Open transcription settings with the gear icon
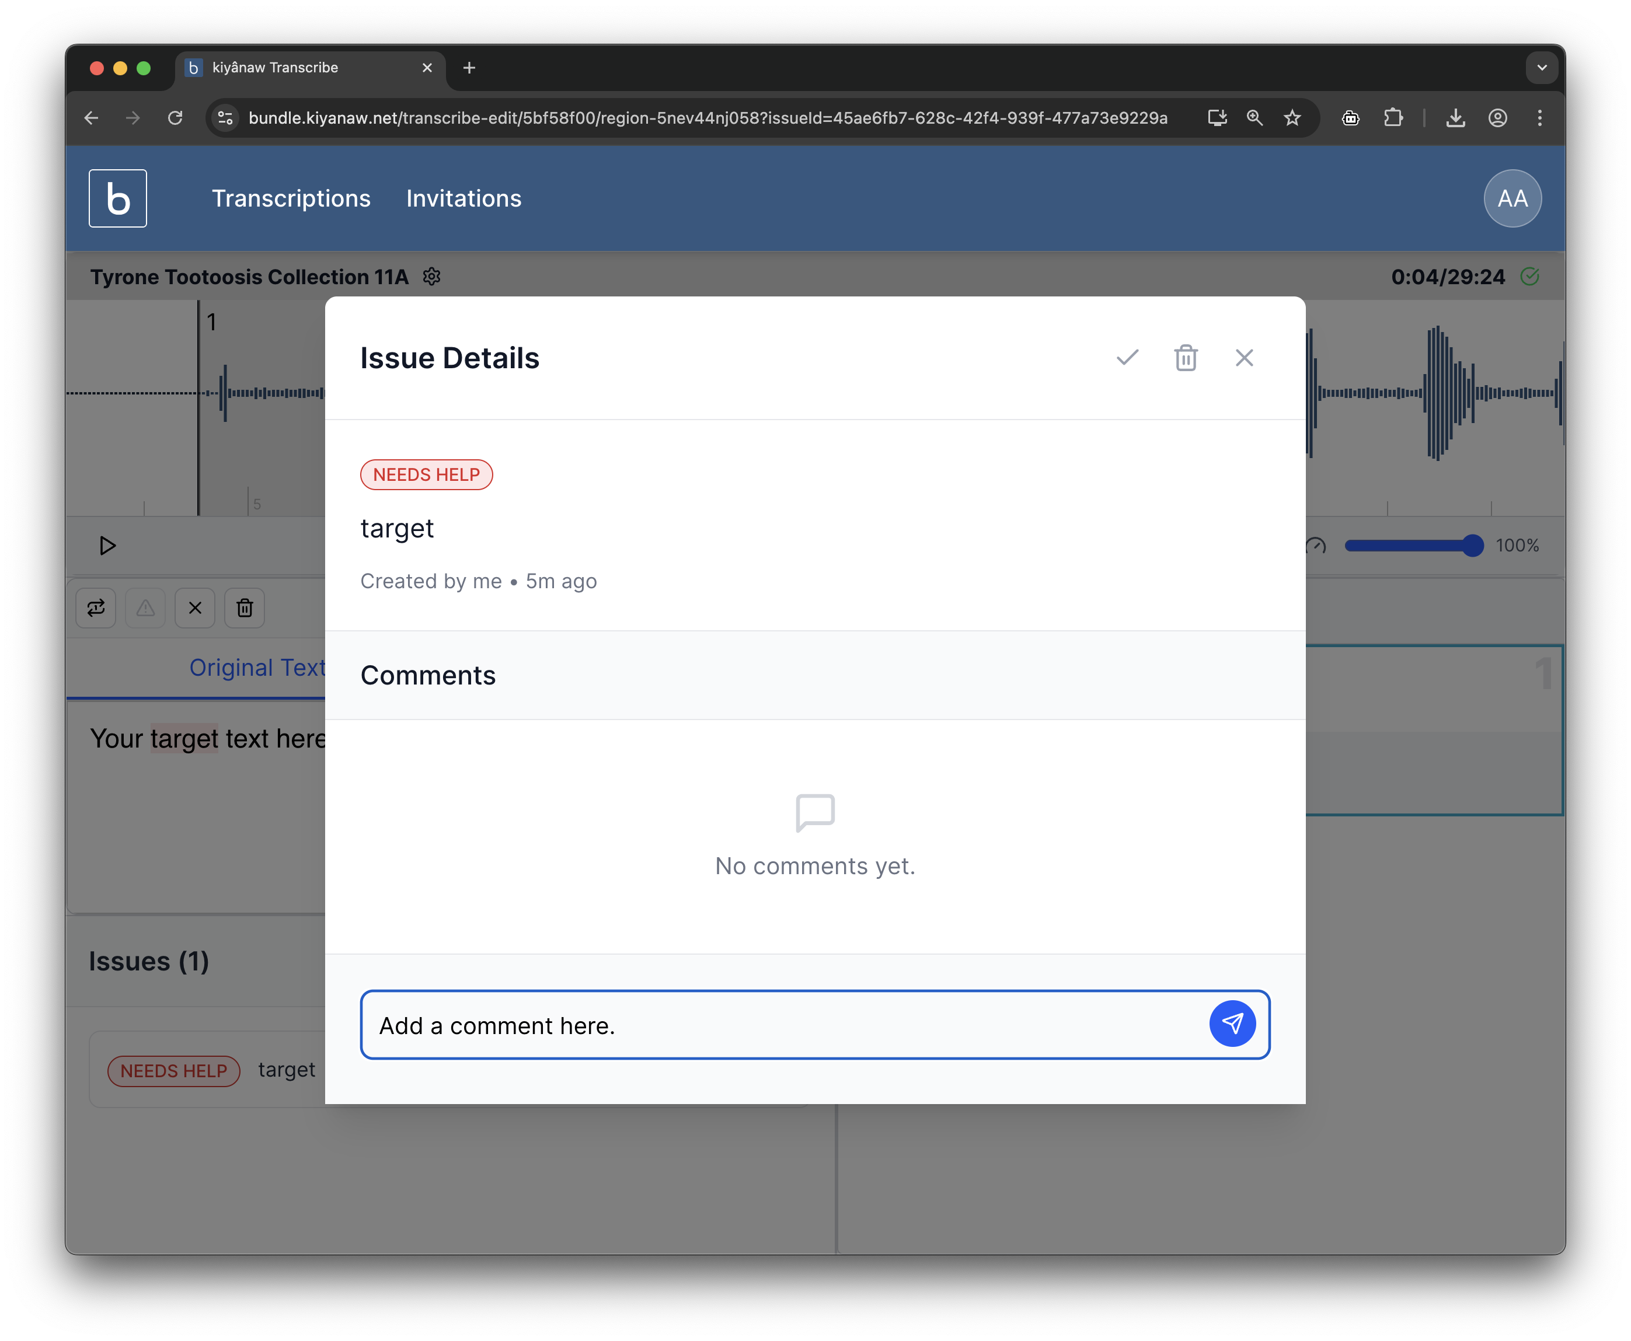 (432, 277)
